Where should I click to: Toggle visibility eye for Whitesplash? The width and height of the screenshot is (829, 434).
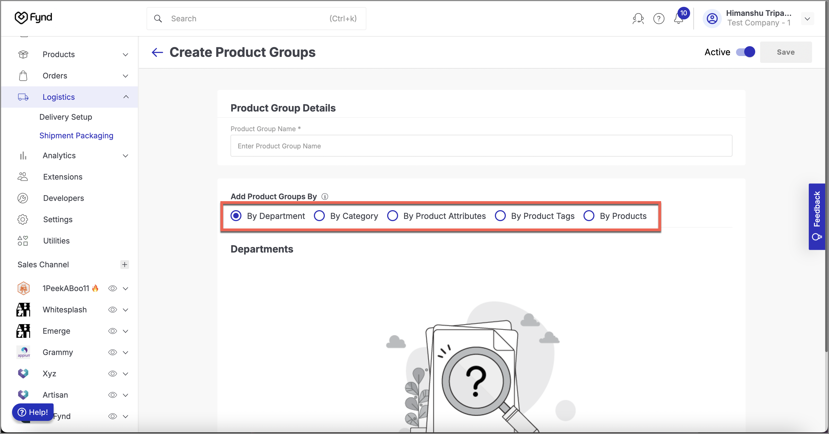pyautogui.click(x=112, y=309)
